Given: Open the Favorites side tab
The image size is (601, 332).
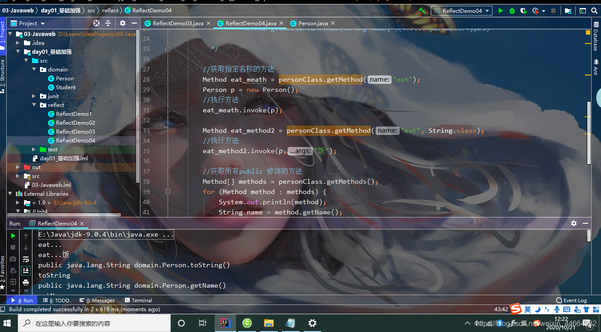Looking at the screenshot, I should (3, 272).
